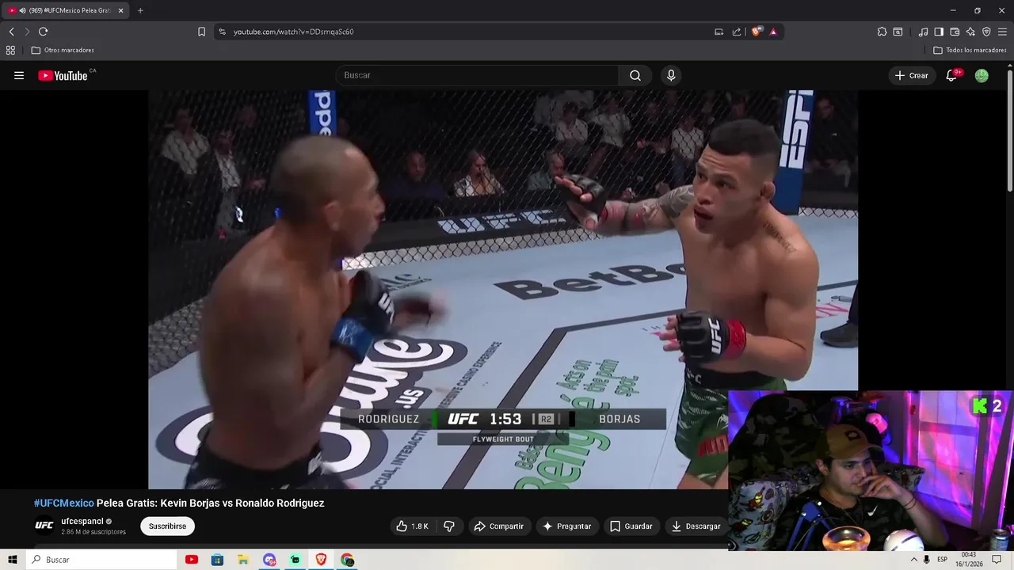This screenshot has width=1014, height=570.
Task: Go back in the browser
Action: (11, 32)
